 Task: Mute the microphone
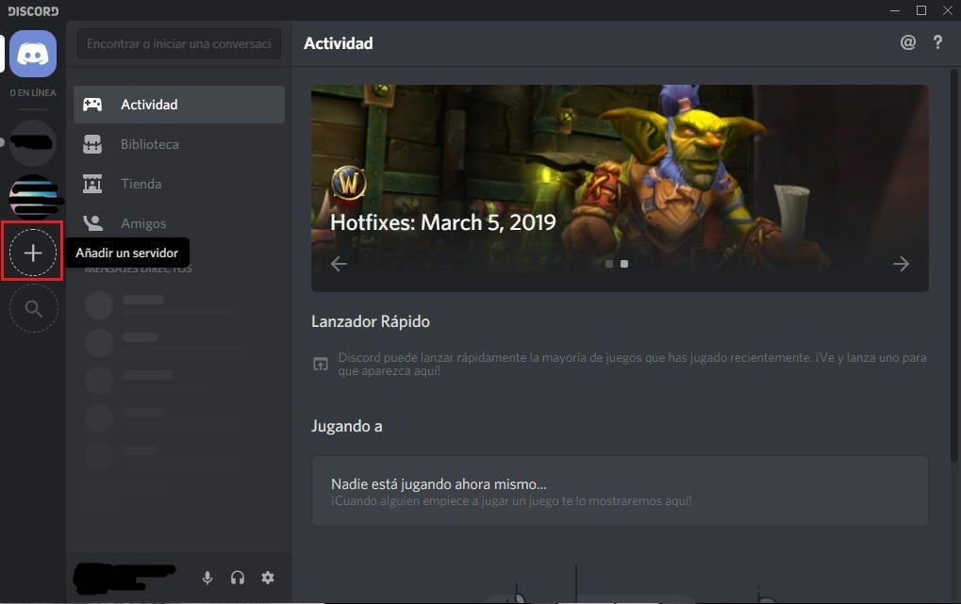point(207,578)
